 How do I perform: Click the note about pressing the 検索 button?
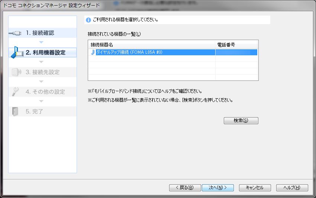(x=161, y=100)
